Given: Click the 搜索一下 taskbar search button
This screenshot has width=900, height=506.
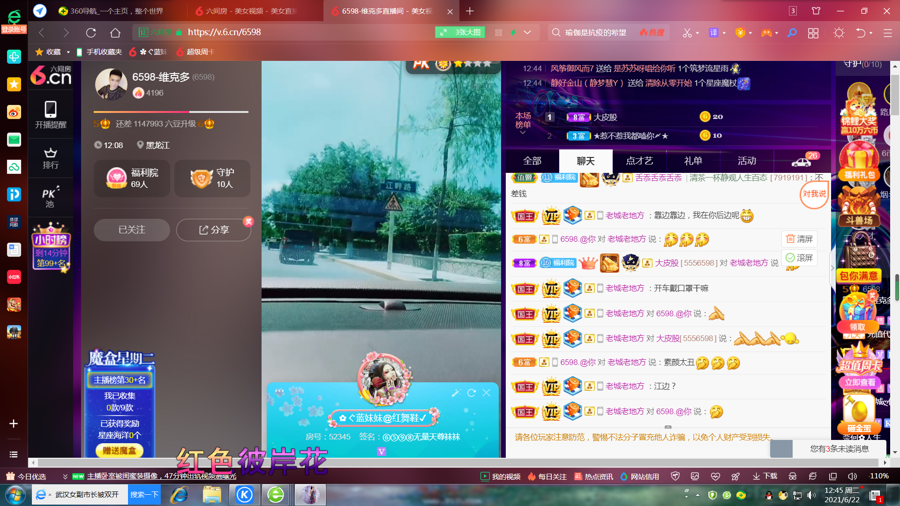Looking at the screenshot, I should [144, 495].
